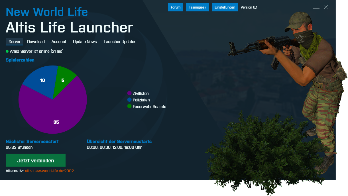
Task: Click the altis.new-world-life.de:2302 link
Action: (x=50, y=171)
